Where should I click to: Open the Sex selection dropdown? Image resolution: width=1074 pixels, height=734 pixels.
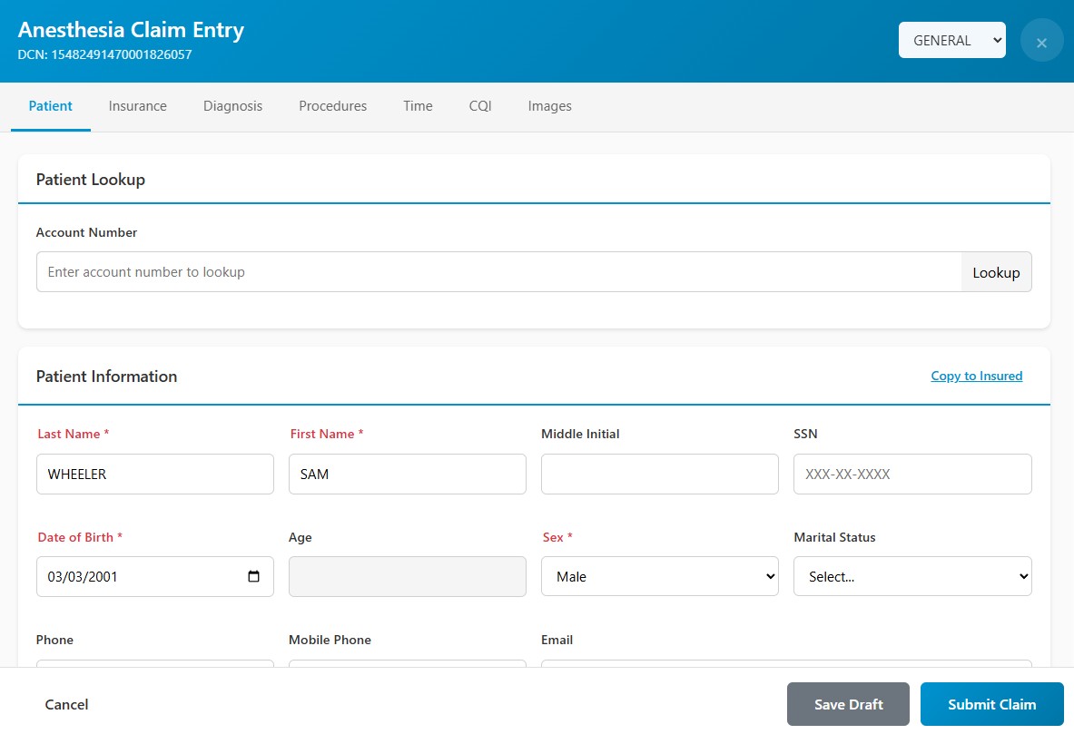pos(659,576)
